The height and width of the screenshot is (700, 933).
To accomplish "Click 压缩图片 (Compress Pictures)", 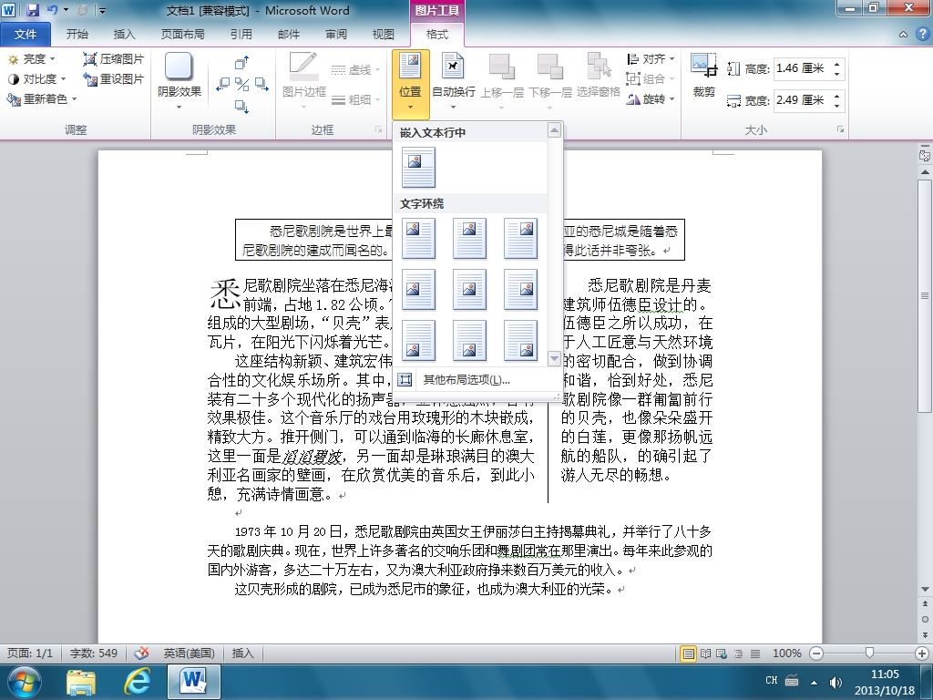I will [x=114, y=59].
